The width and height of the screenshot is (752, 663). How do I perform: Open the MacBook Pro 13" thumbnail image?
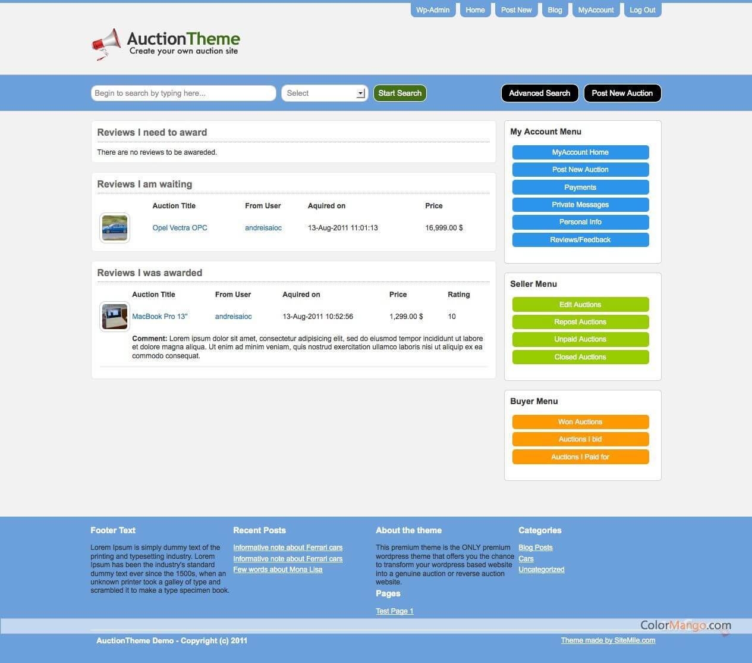click(x=115, y=317)
